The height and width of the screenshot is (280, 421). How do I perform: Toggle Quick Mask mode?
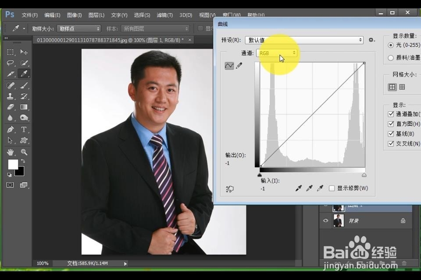pyautogui.click(x=10, y=185)
